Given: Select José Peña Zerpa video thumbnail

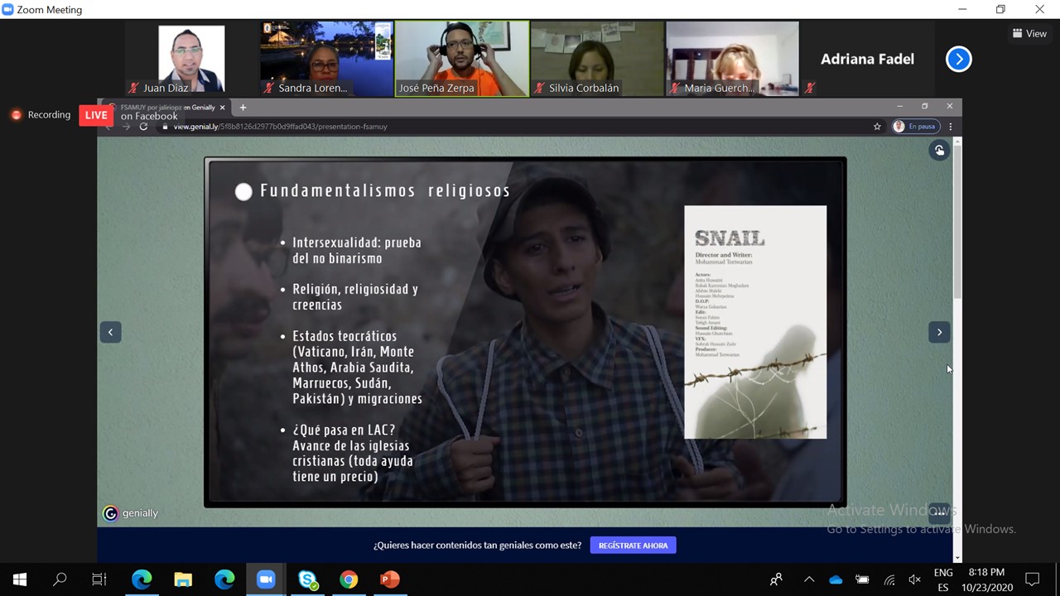Looking at the screenshot, I should coord(462,59).
